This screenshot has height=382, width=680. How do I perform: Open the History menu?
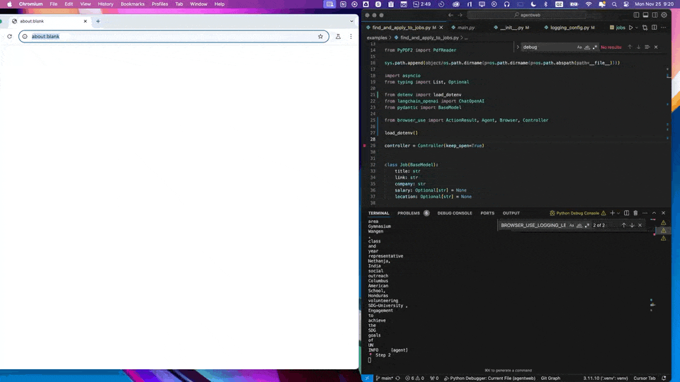tap(106, 4)
